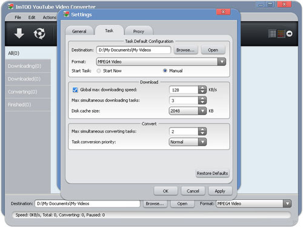The width and height of the screenshot is (303, 227).
Task: Open the File menu
Action: (18, 18)
